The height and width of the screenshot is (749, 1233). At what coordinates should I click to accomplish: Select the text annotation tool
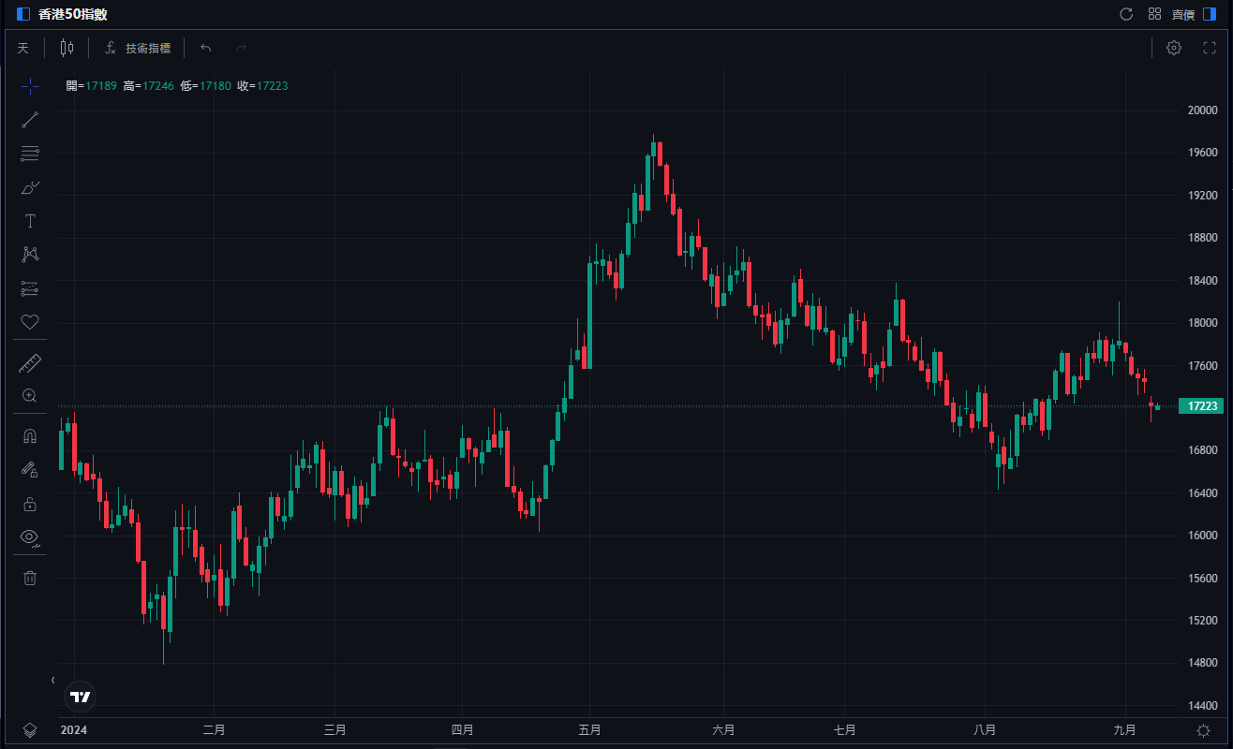pyautogui.click(x=30, y=221)
